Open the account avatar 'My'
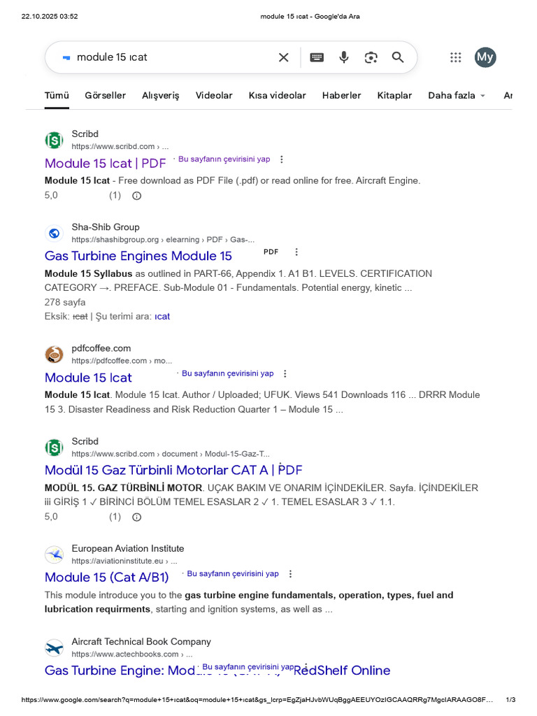This screenshot has height=716, width=537. pos(485,57)
